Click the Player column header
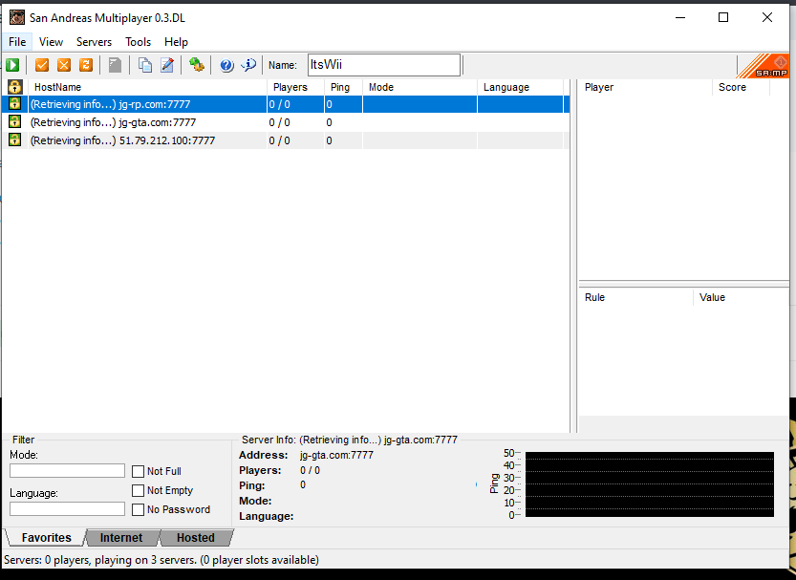The width and height of the screenshot is (796, 580). pyautogui.click(x=645, y=87)
